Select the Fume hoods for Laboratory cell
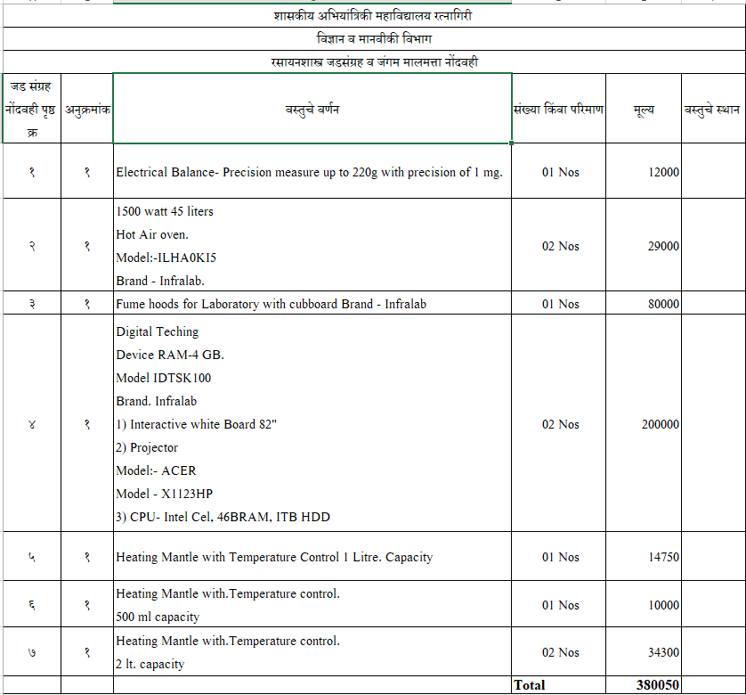Screen dimensions: 746x695 click(312, 304)
